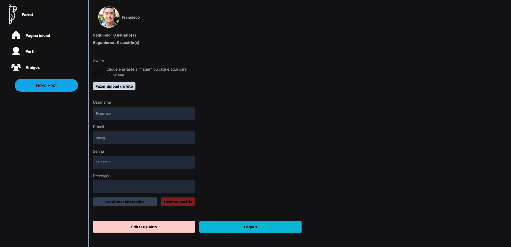This screenshot has width=511, height=247.
Task: Click the Novo Post button
Action: tap(46, 85)
